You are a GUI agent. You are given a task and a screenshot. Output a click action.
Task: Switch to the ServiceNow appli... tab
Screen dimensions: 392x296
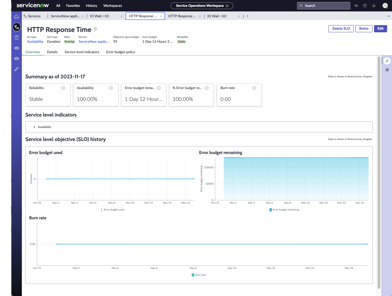65,16
